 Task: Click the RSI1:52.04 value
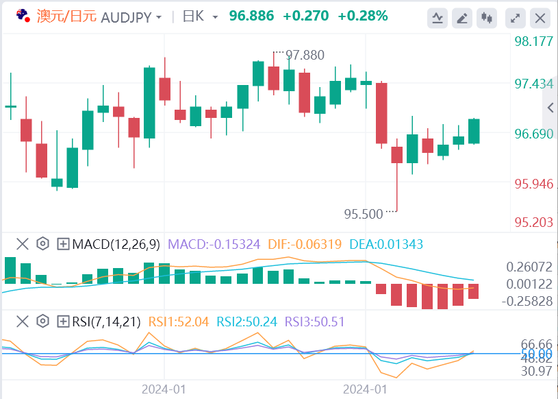click(x=179, y=322)
